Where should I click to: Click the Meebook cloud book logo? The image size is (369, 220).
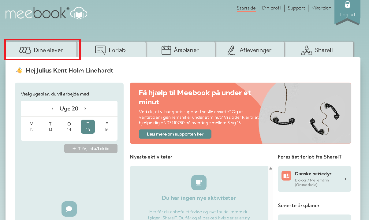pos(79,13)
